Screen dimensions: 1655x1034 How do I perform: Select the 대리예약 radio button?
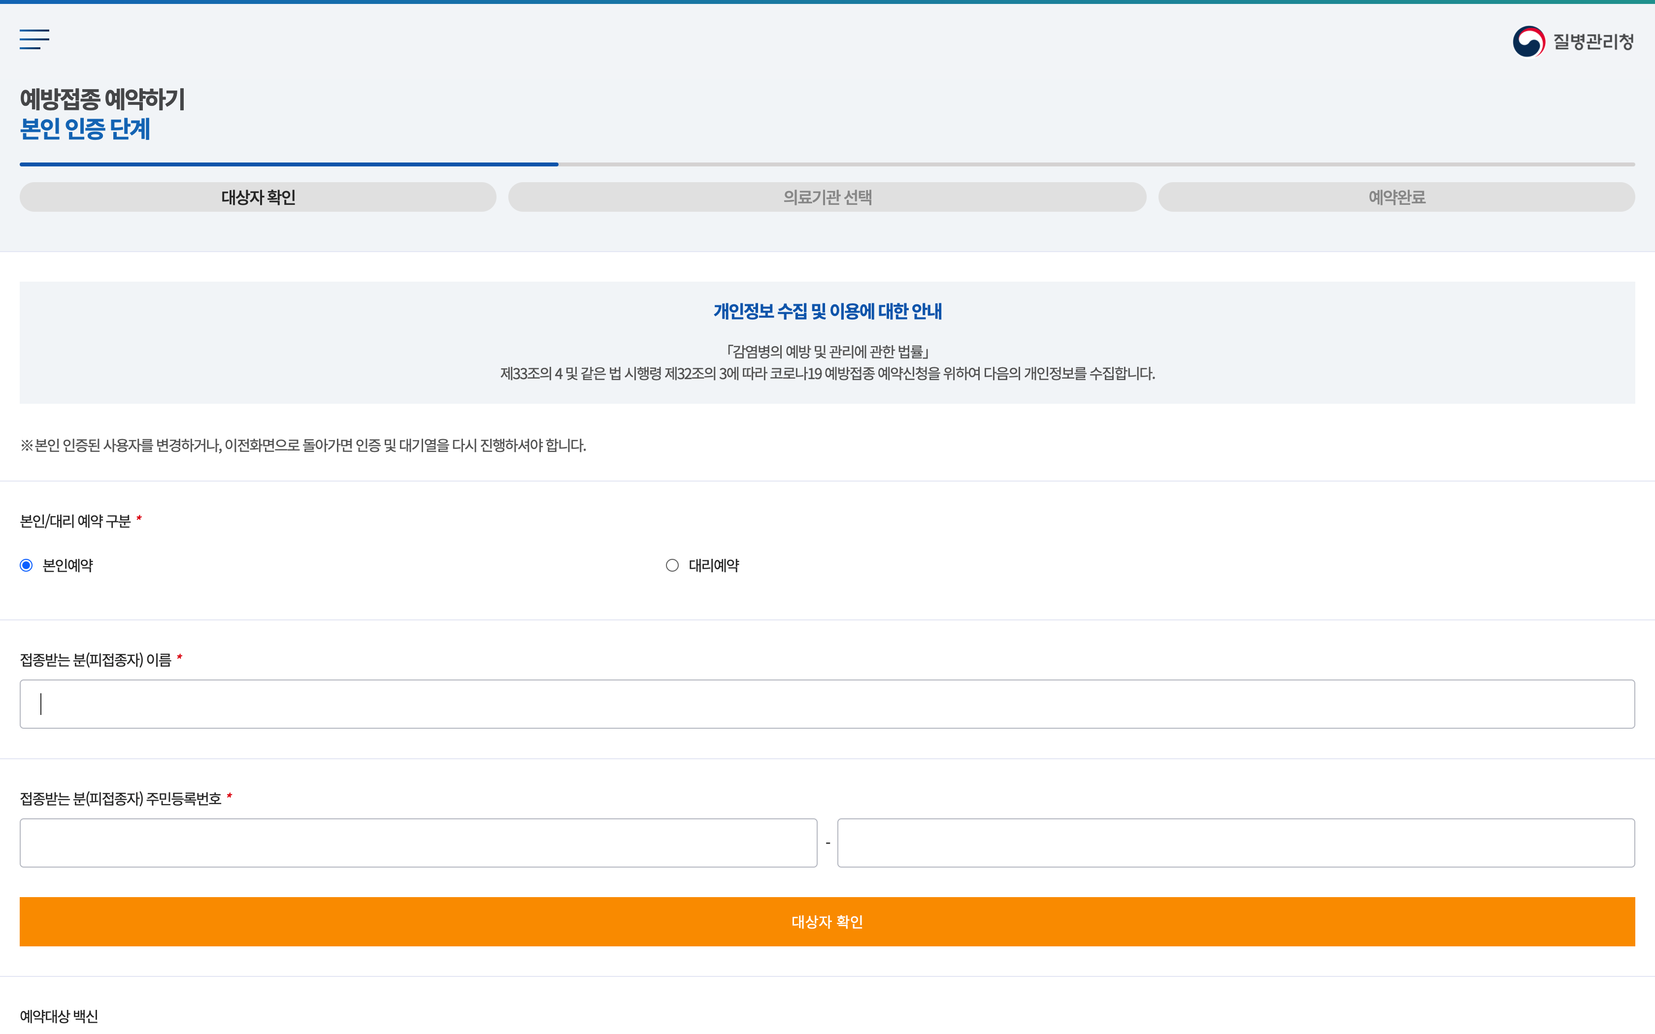672,565
